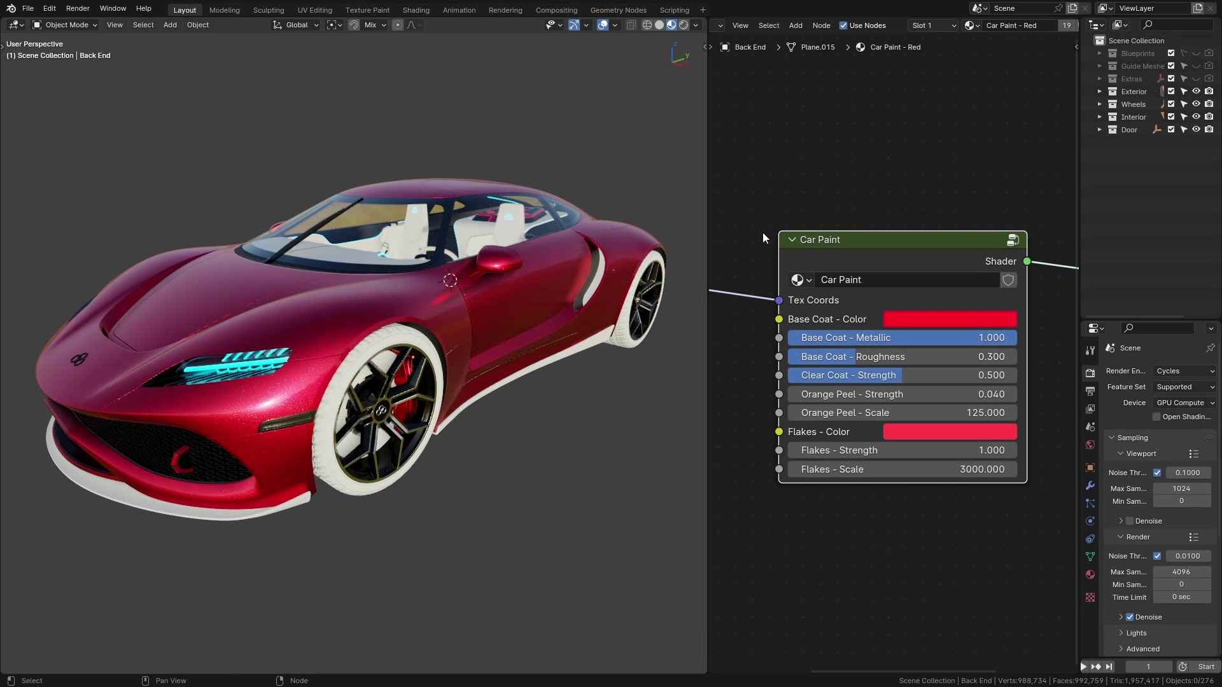Open the Render Engine Cycles dropdown
The width and height of the screenshot is (1222, 687).
click(1184, 371)
